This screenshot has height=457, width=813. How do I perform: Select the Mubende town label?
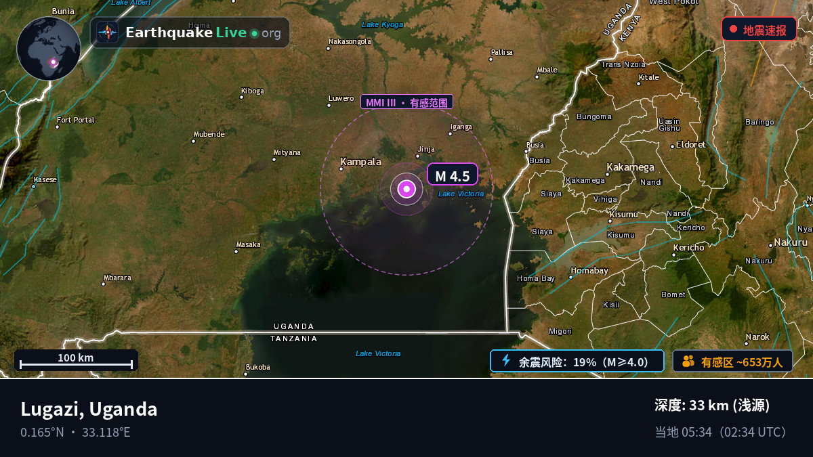[x=209, y=134]
